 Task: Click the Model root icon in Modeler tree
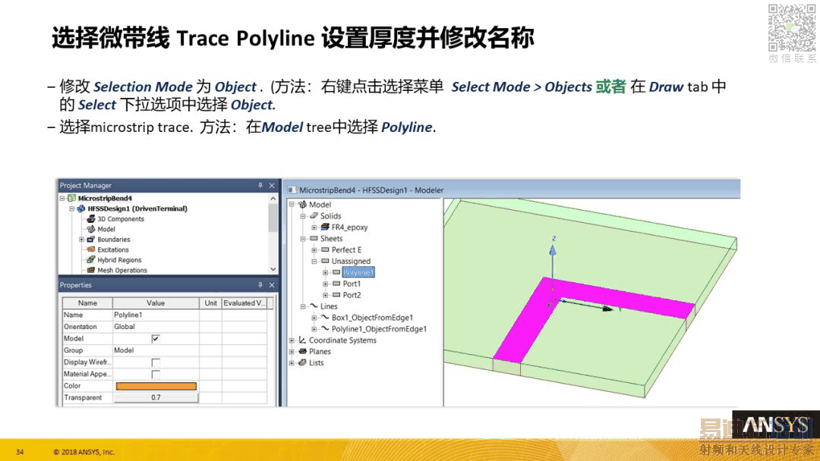[302, 205]
